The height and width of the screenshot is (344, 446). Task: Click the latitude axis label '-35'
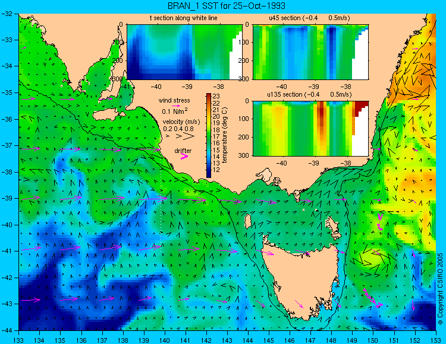[7, 93]
